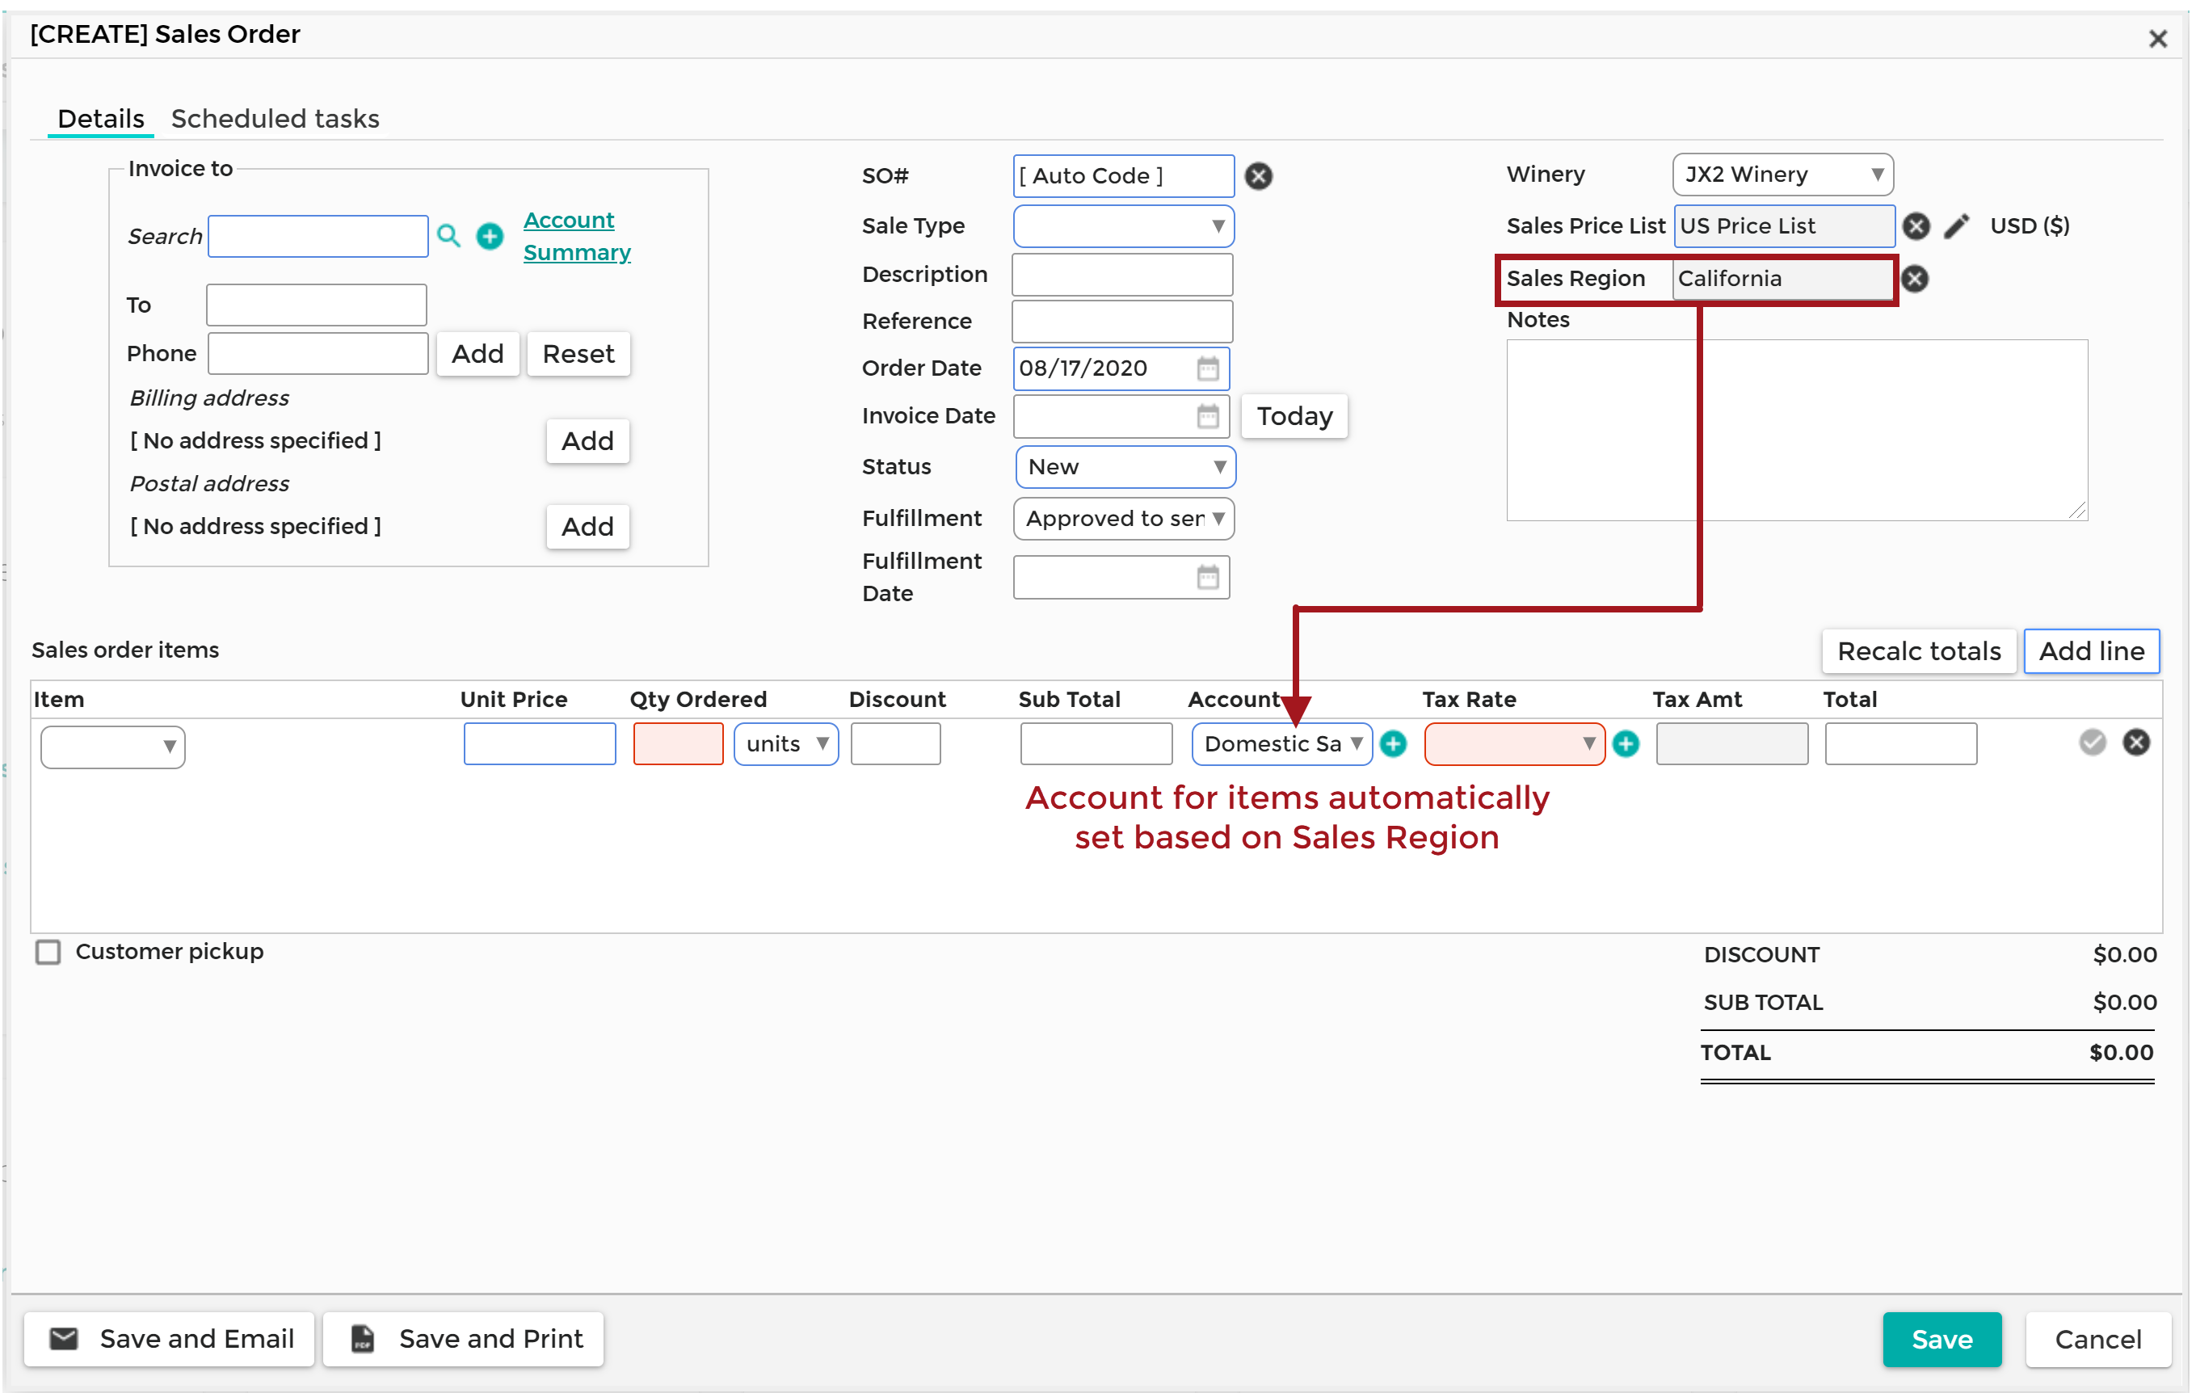Click the Add button next to Phone
The image size is (2196, 1393).
477,354
